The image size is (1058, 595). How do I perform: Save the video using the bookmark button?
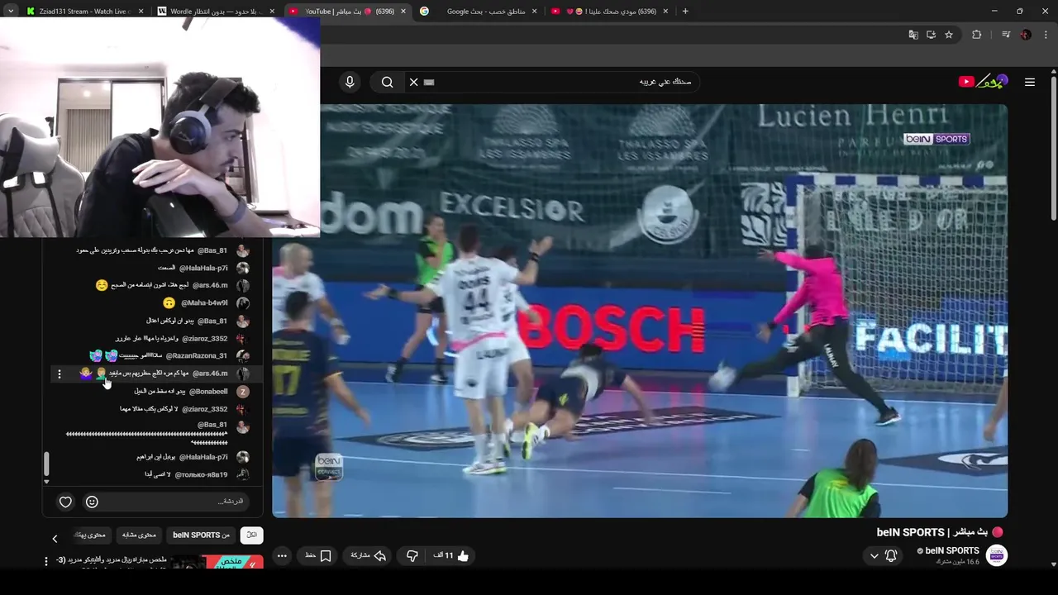pos(318,556)
